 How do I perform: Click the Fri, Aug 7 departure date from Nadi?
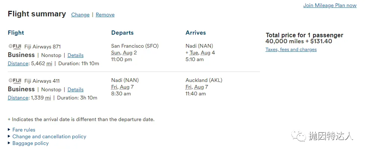tap(122, 87)
